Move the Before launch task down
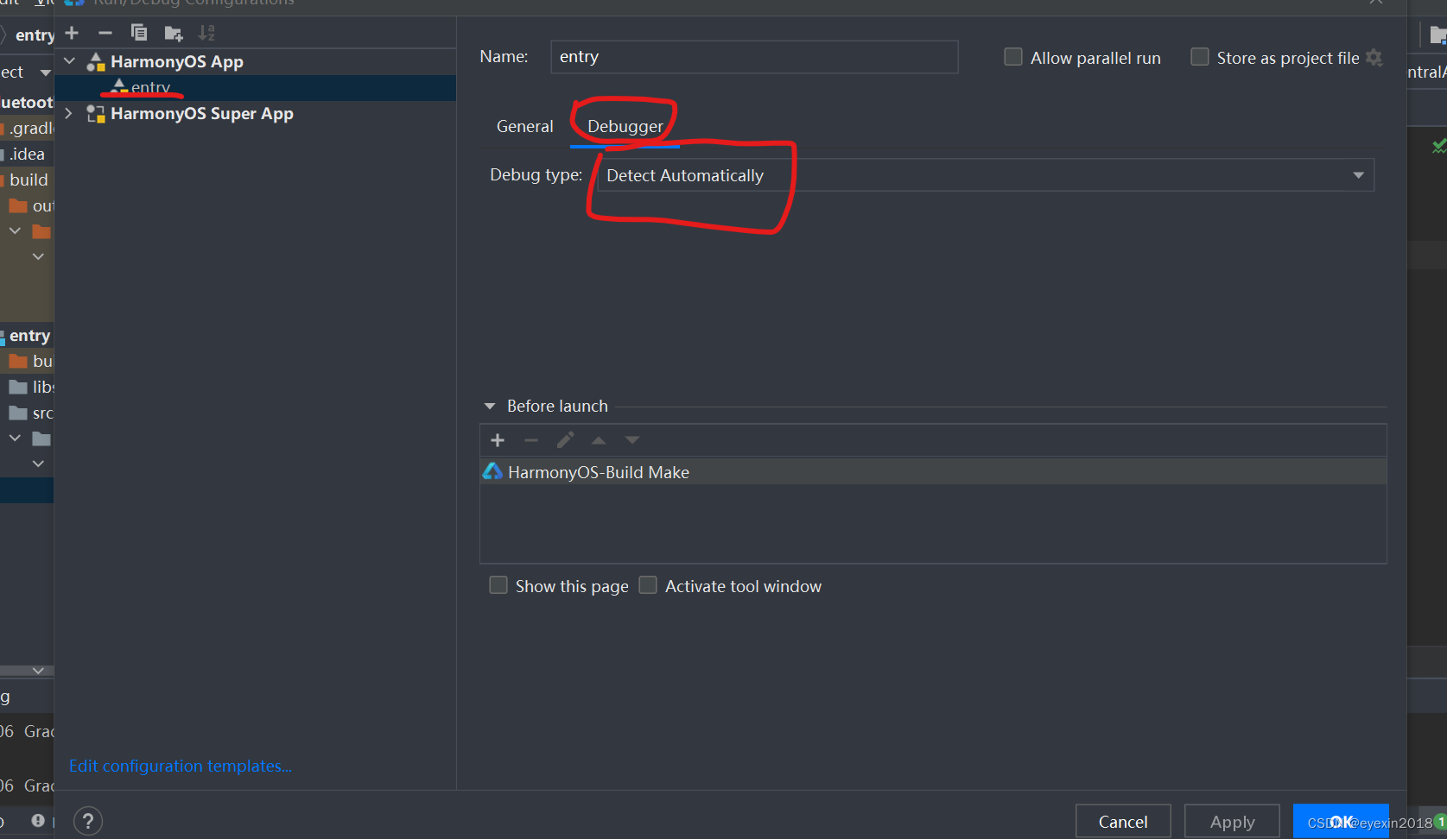The image size is (1447, 839). (632, 440)
